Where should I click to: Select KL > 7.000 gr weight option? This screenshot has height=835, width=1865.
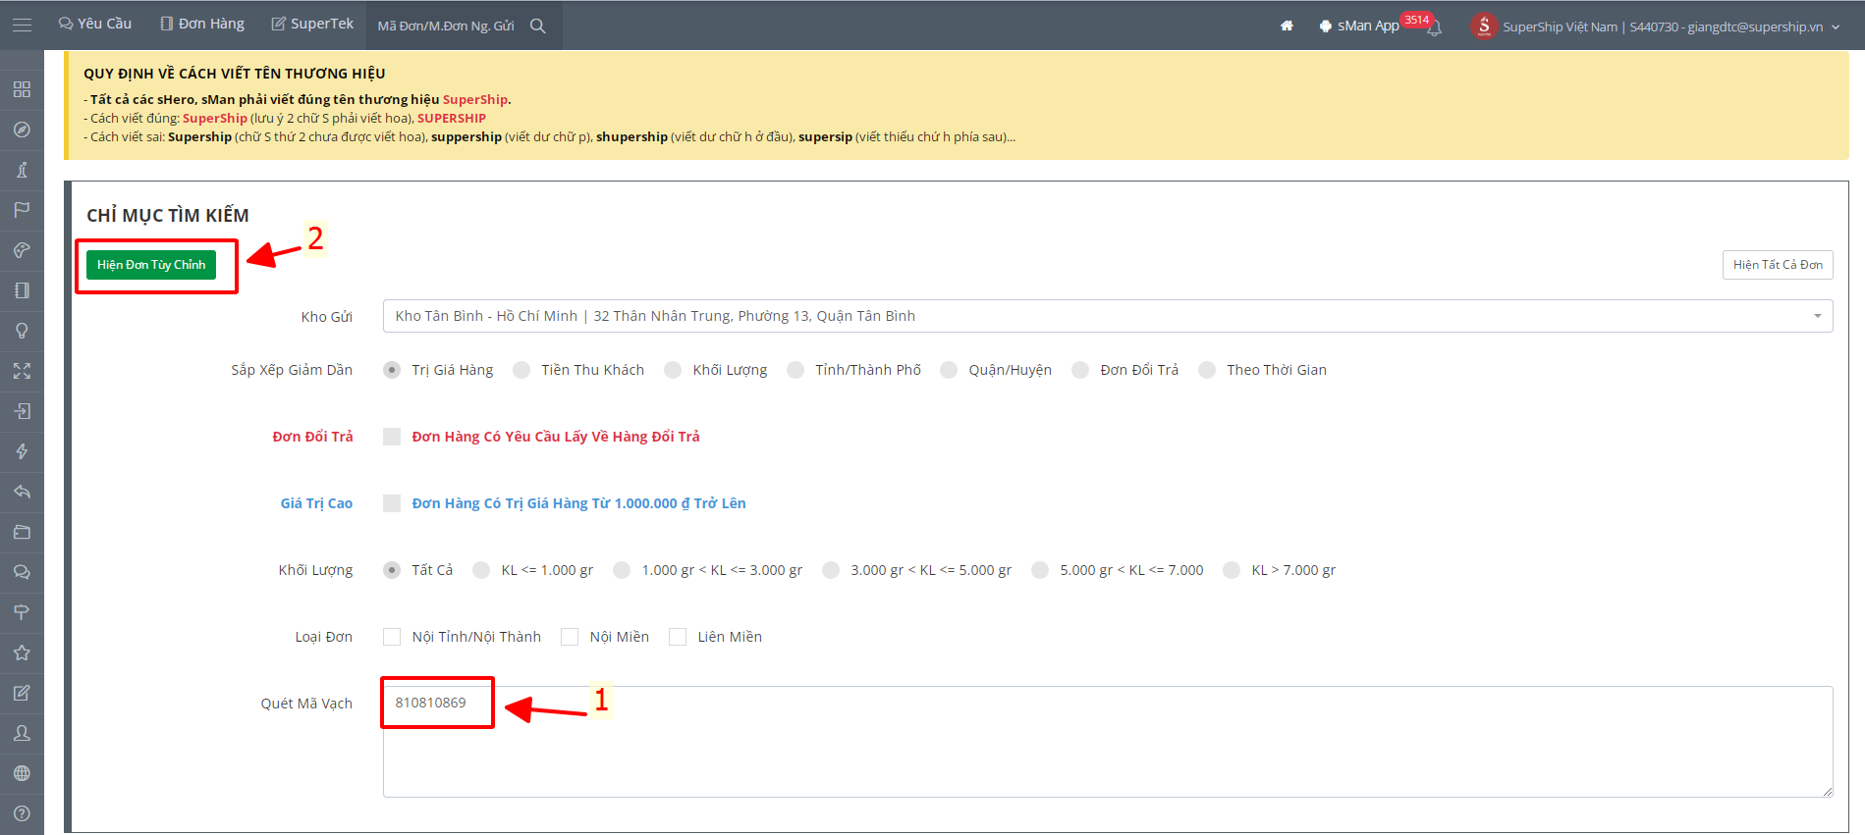coord(1232,570)
